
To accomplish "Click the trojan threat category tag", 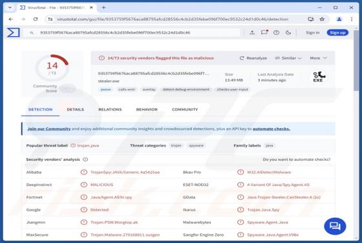I will (176, 145).
